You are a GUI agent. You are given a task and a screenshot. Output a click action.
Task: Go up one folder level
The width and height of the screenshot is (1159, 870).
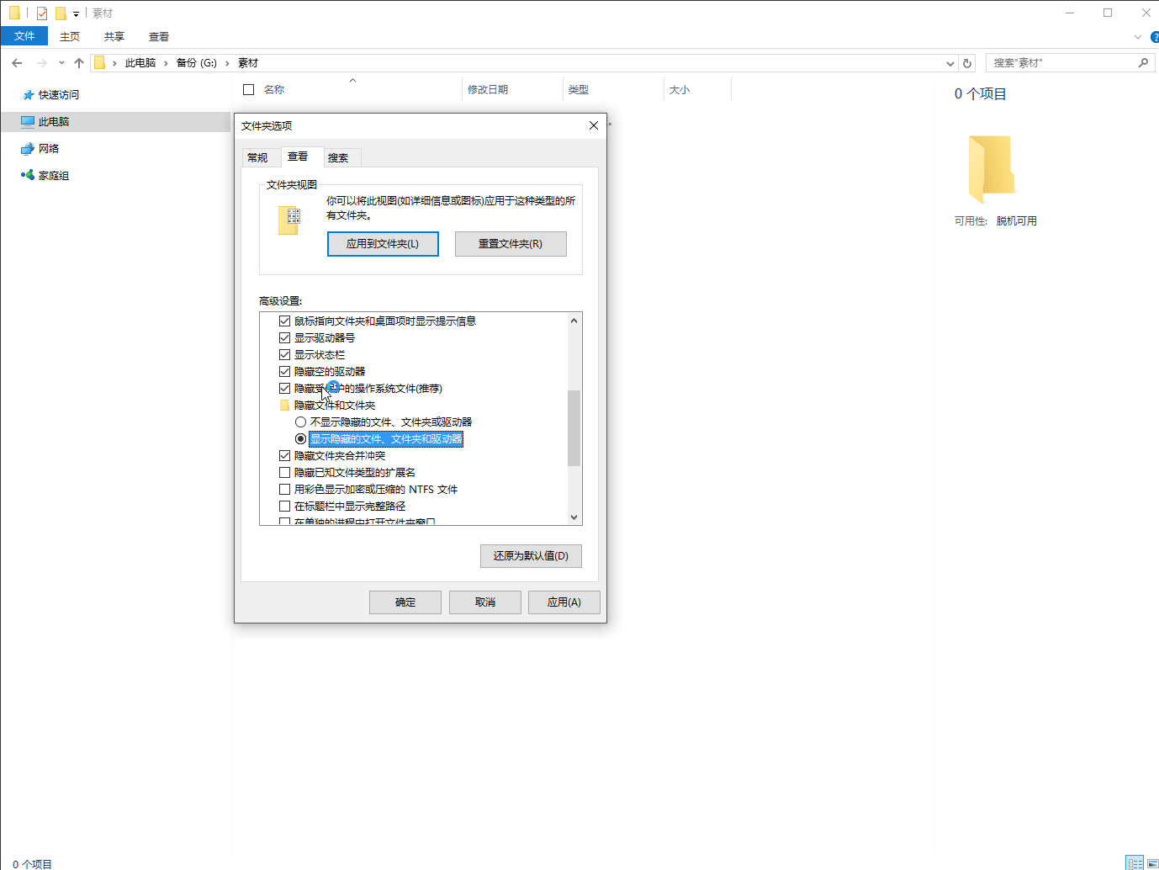(79, 63)
